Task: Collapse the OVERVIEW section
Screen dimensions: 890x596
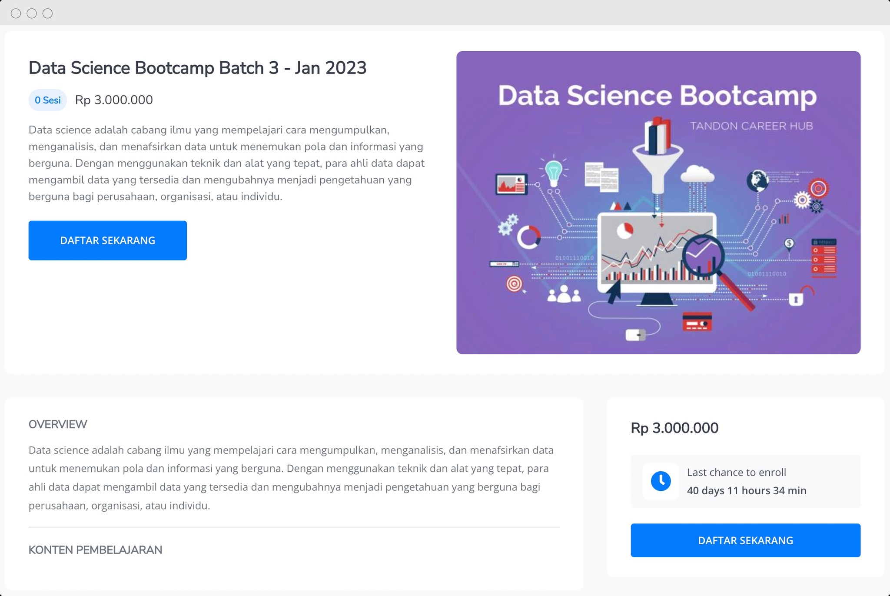Action: 58,424
